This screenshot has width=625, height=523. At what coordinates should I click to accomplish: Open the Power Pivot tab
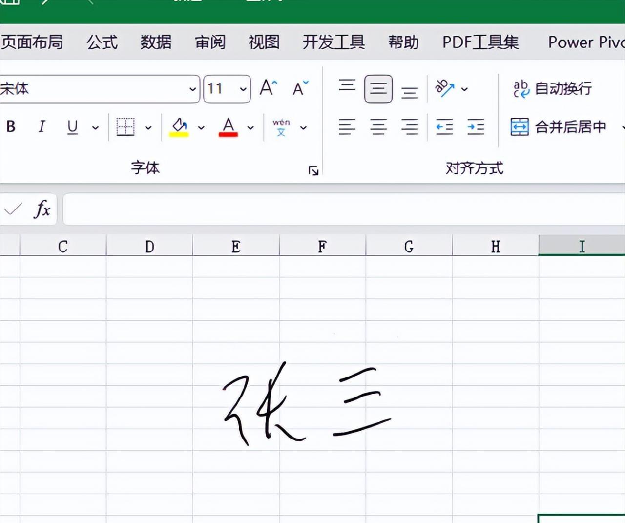point(586,42)
